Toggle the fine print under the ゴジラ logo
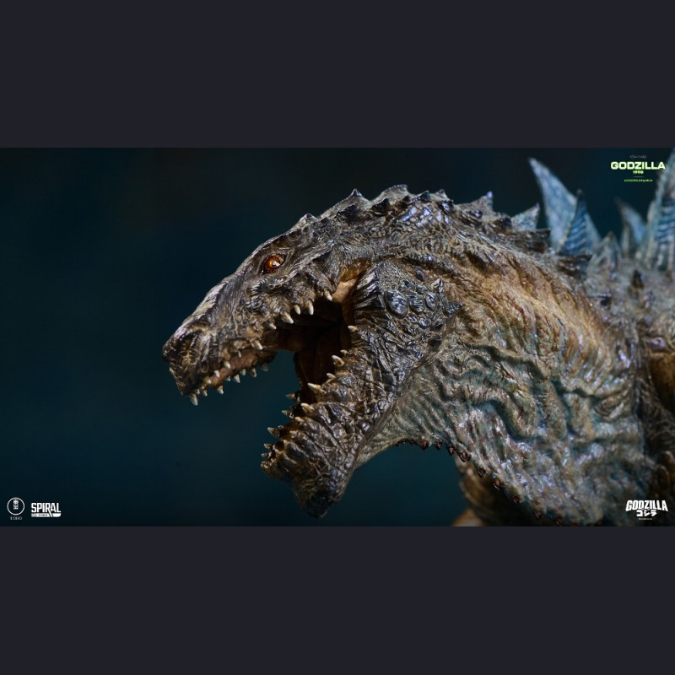This screenshot has height=675, width=675. pos(645,519)
